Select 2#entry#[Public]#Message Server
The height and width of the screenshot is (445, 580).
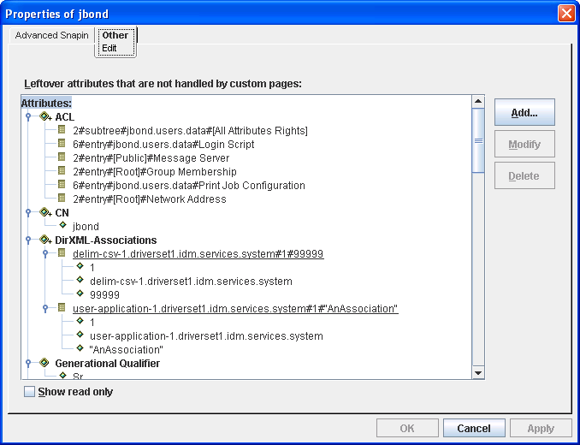[x=151, y=158]
